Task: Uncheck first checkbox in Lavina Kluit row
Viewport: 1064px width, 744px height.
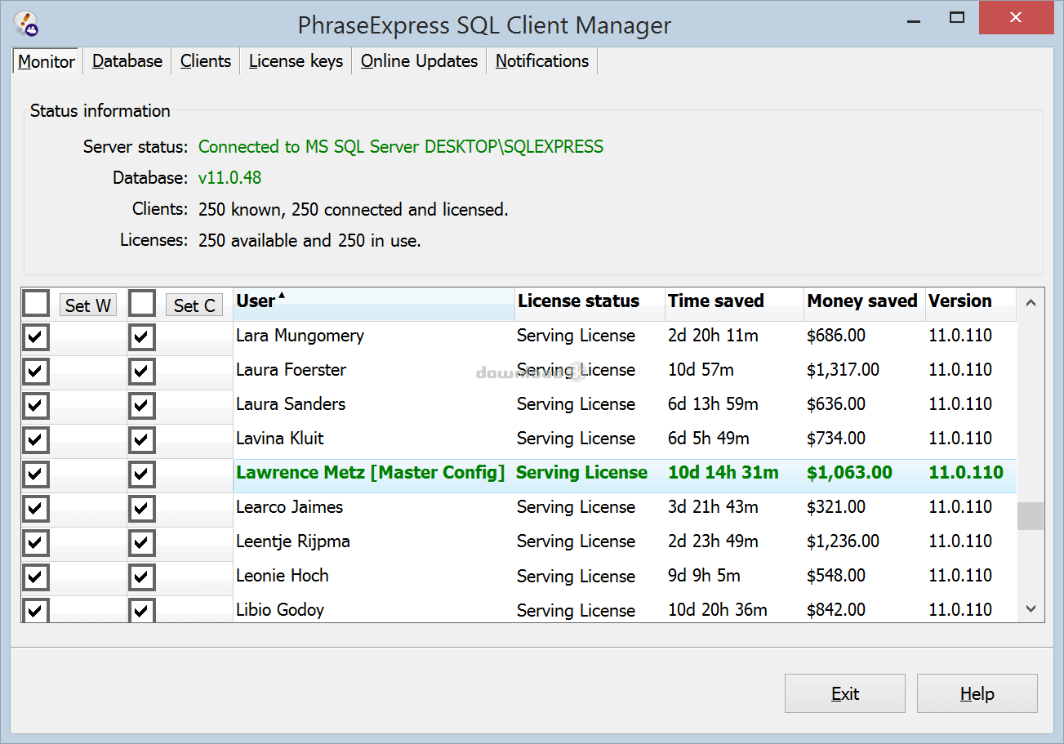Action: [x=36, y=440]
